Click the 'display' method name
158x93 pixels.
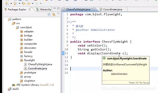94,53
